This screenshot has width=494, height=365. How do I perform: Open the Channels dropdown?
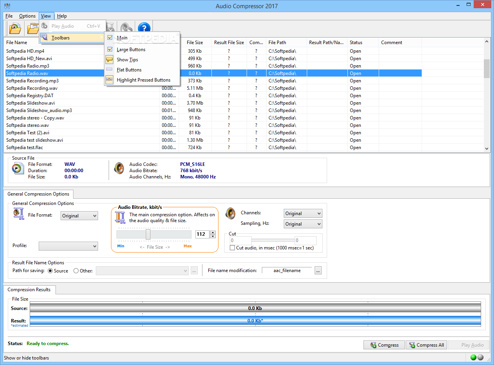tap(303, 214)
